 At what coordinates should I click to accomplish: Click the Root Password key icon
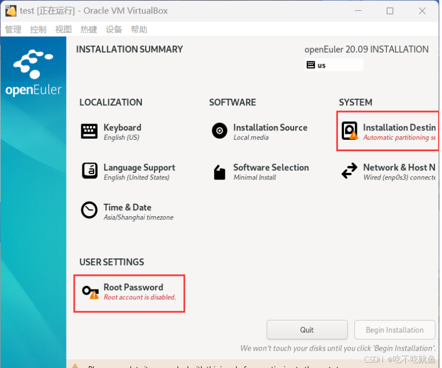(x=90, y=292)
